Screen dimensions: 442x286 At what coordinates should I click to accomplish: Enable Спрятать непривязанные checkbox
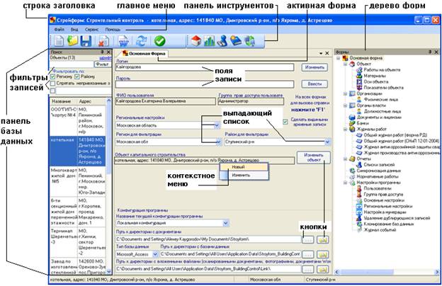52,84
